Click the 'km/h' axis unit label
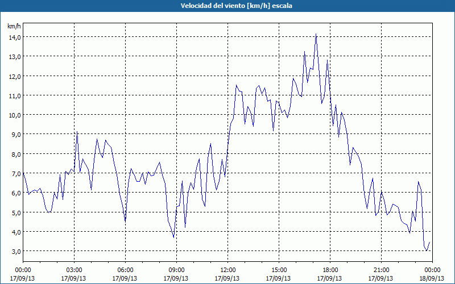The image size is (455, 284). [14, 26]
